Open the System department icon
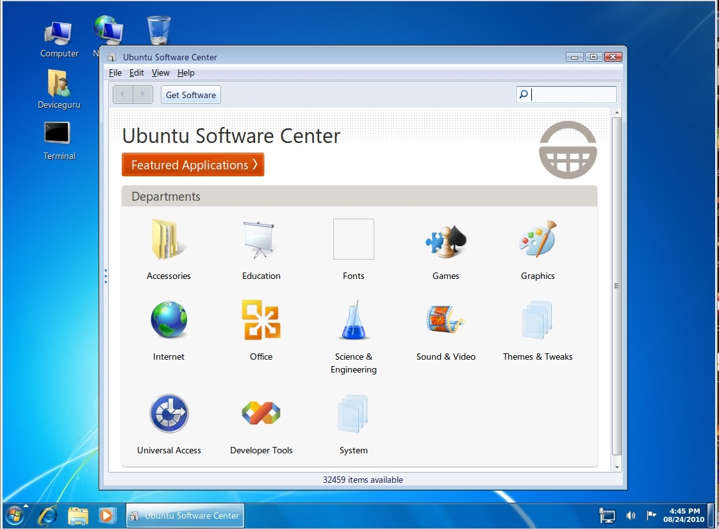The image size is (719, 529). click(353, 414)
